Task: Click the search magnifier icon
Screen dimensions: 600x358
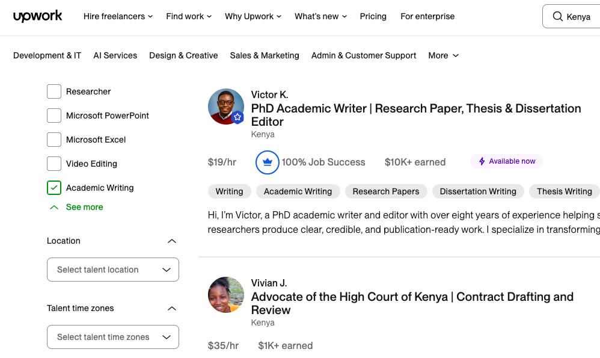Action: tap(558, 17)
